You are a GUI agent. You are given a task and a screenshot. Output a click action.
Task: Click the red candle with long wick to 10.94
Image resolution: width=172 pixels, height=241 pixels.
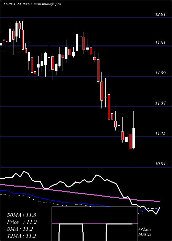(x=130, y=142)
